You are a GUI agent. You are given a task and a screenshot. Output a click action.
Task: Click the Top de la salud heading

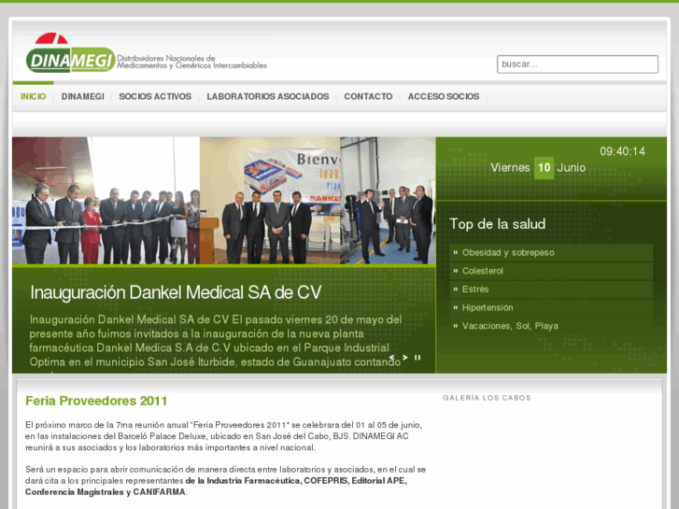[497, 224]
